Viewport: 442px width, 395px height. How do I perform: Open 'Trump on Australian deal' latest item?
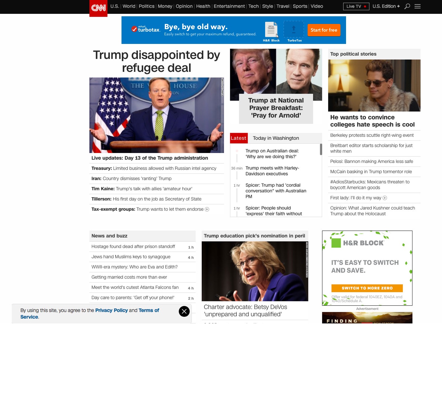(x=272, y=154)
